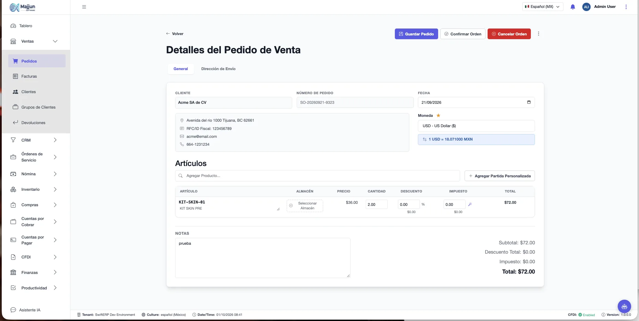Click the favorite star beside Moneda
Image resolution: width=639 pixels, height=321 pixels.
click(438, 115)
